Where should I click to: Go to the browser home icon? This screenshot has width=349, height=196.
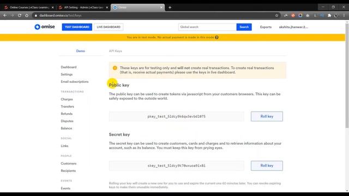(27, 15)
